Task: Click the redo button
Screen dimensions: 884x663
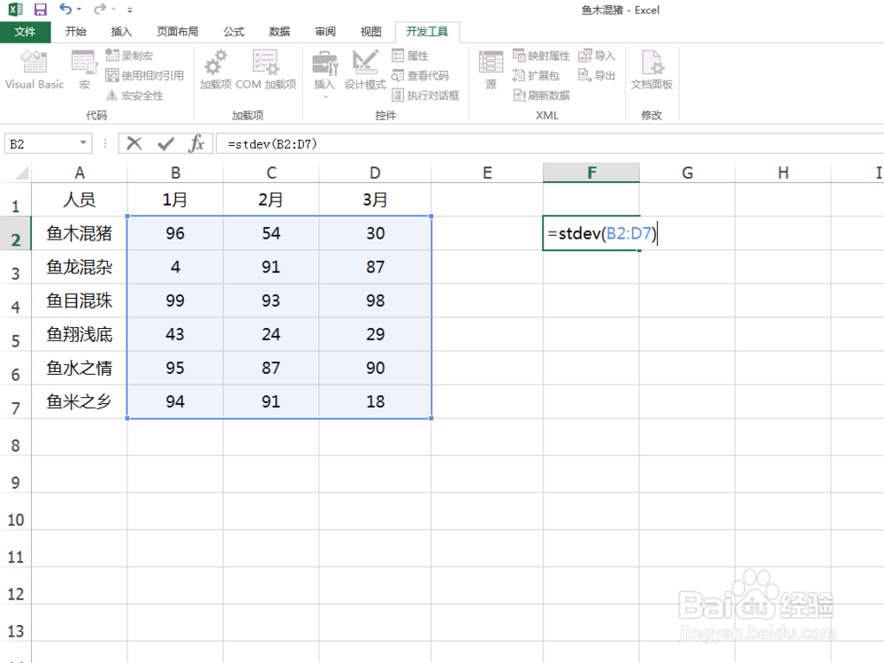Action: [x=100, y=10]
